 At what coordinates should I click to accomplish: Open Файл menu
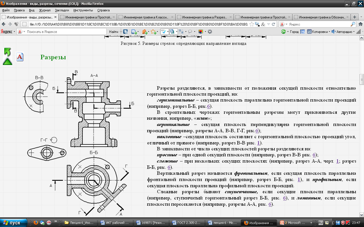[x=6, y=10]
